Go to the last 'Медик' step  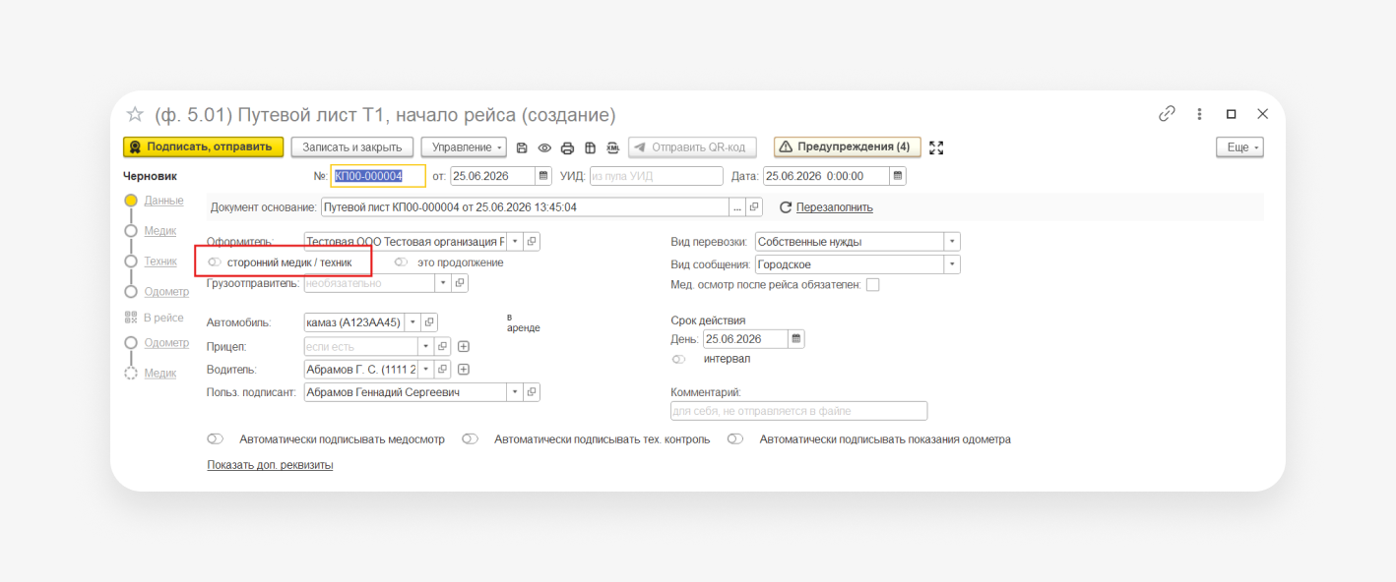tap(160, 374)
